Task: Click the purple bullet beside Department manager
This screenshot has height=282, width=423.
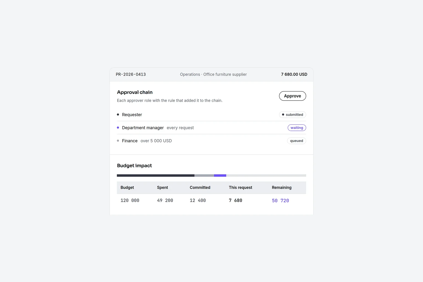Action: [118, 128]
